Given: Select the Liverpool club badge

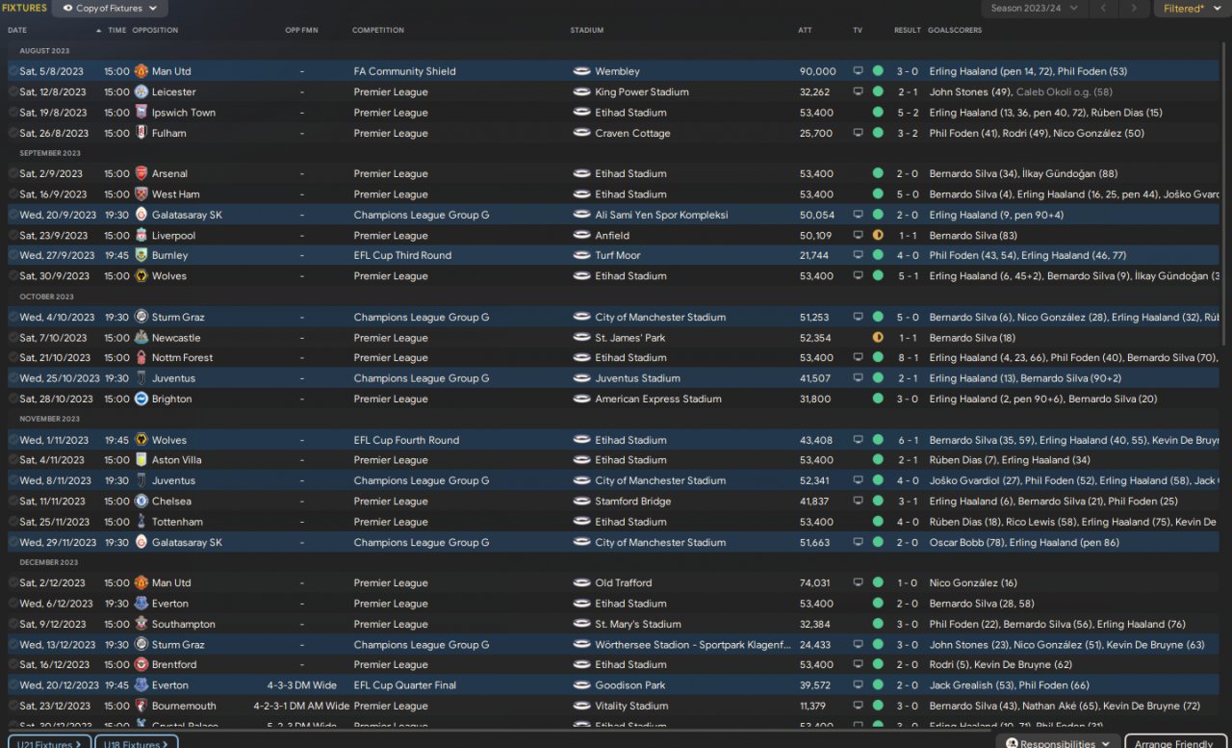Looking at the screenshot, I should click(x=141, y=235).
